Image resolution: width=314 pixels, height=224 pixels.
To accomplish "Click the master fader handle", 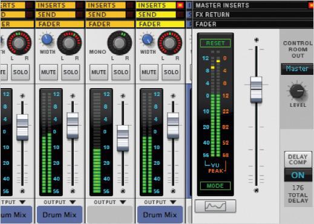I will (256, 90).
